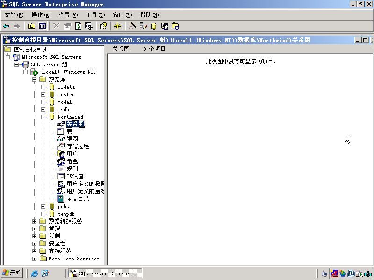Select the 关系图 diagrams tree item

pos(75,124)
